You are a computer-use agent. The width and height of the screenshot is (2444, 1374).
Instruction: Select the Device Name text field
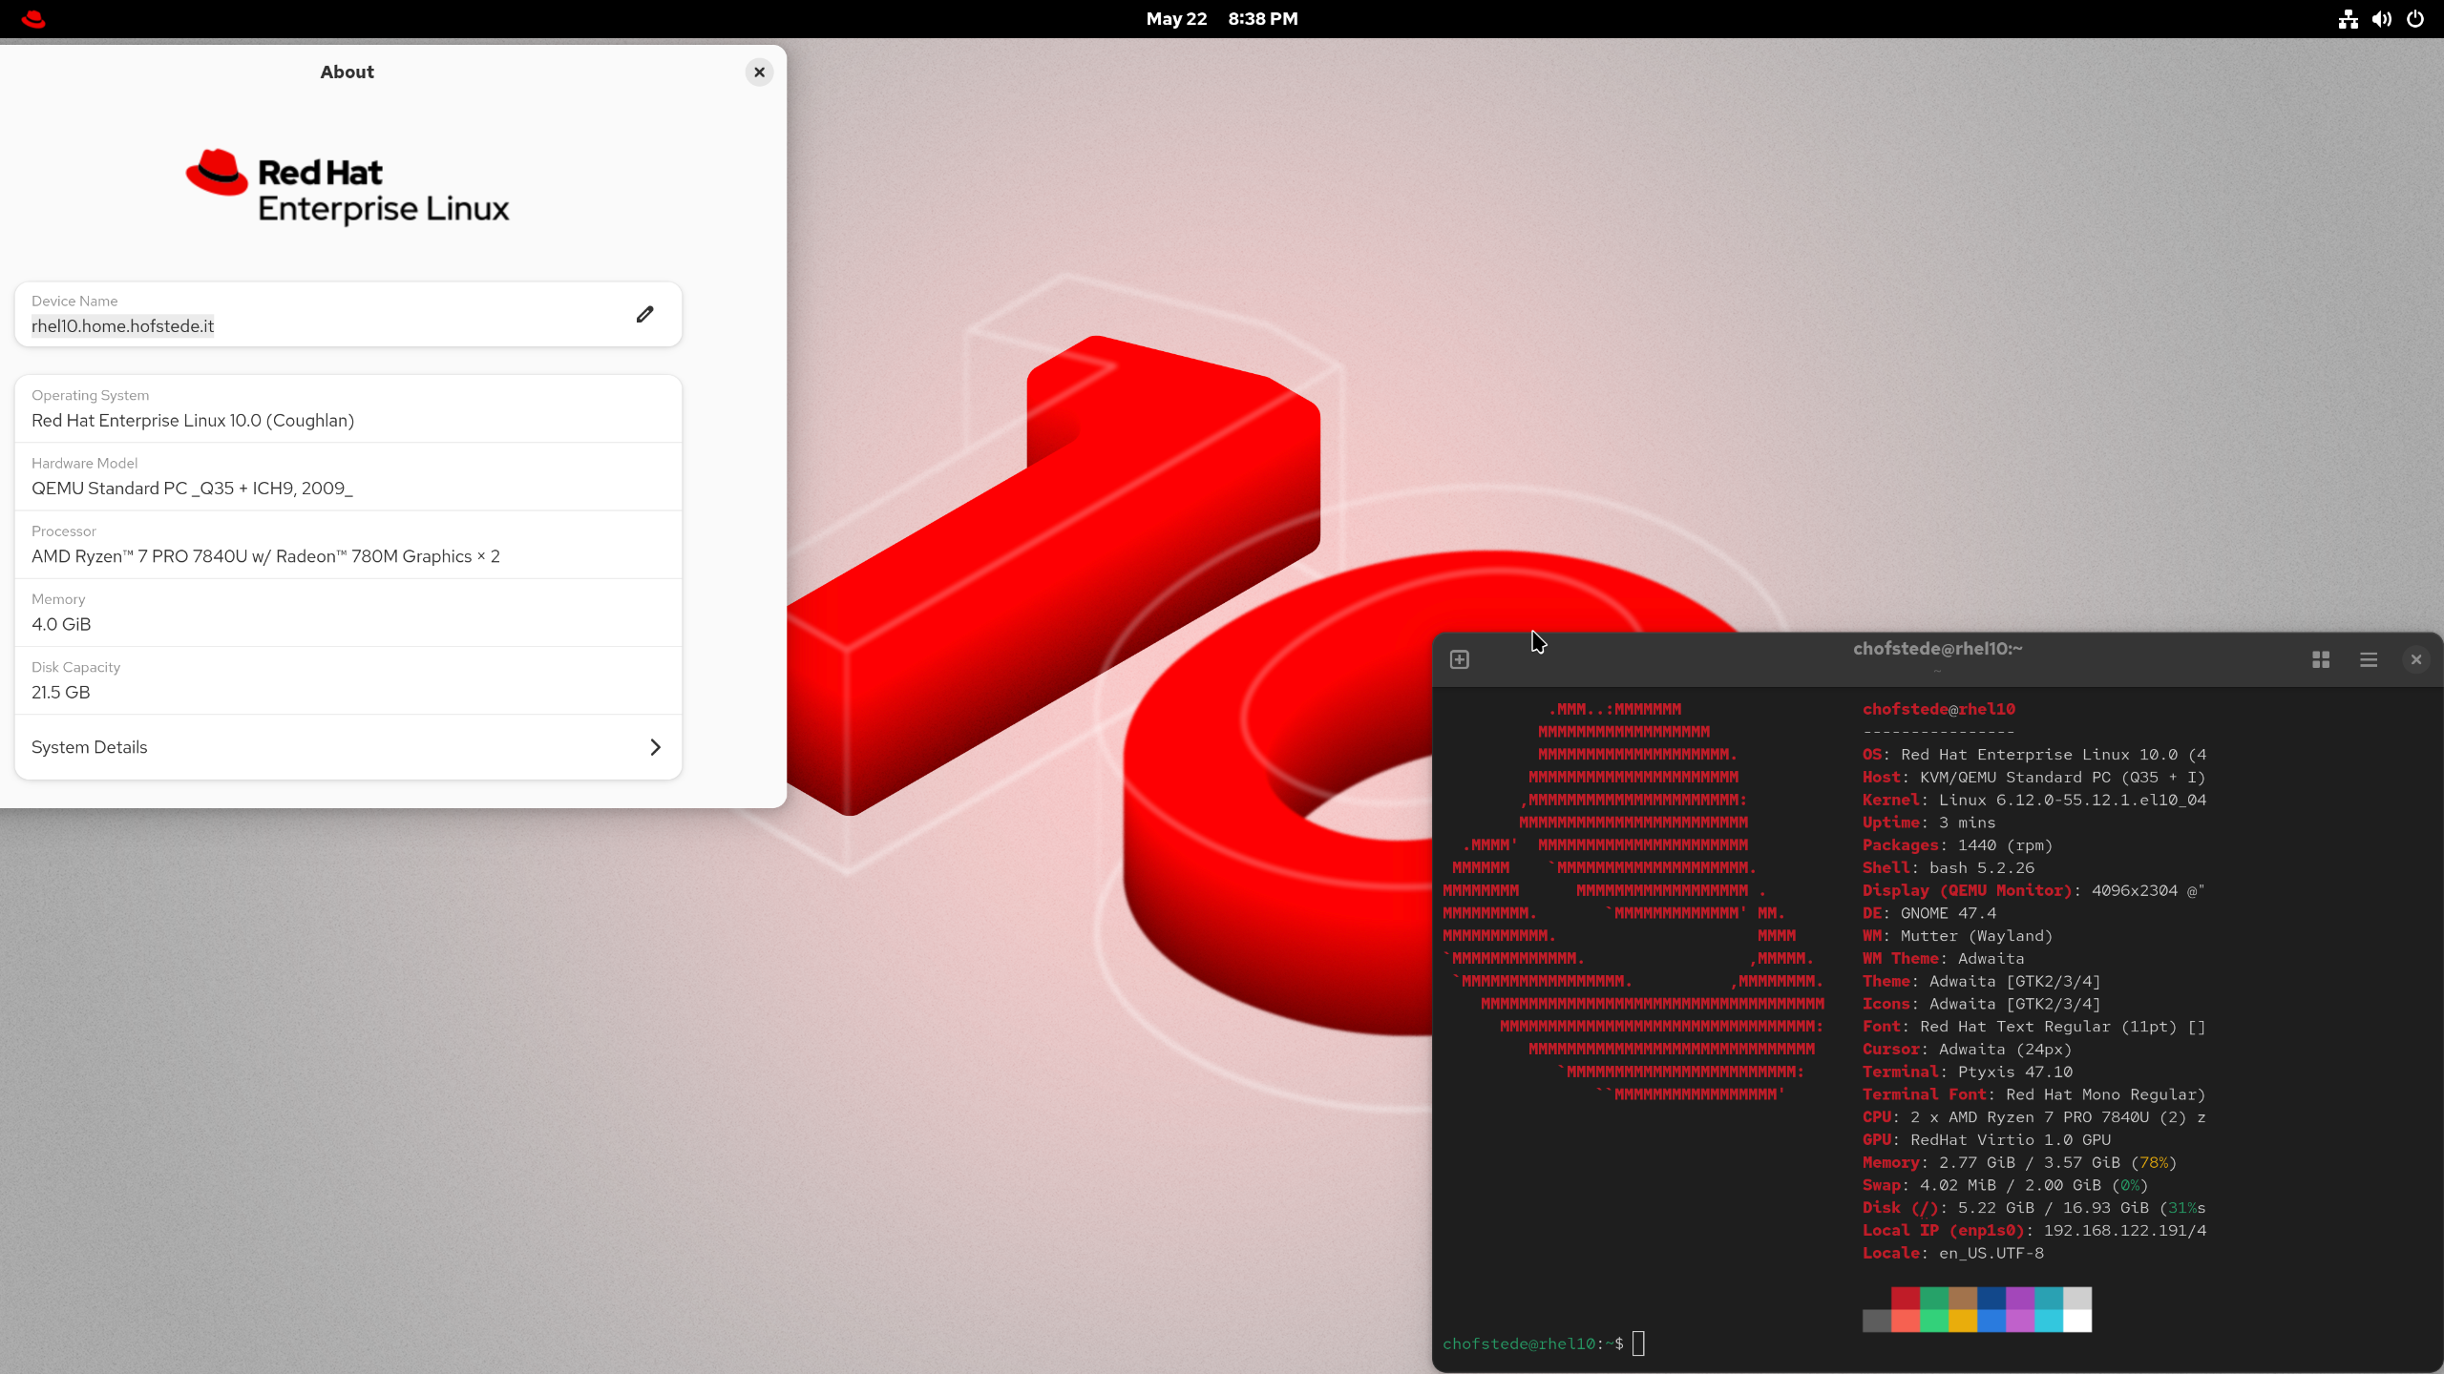[x=122, y=326]
